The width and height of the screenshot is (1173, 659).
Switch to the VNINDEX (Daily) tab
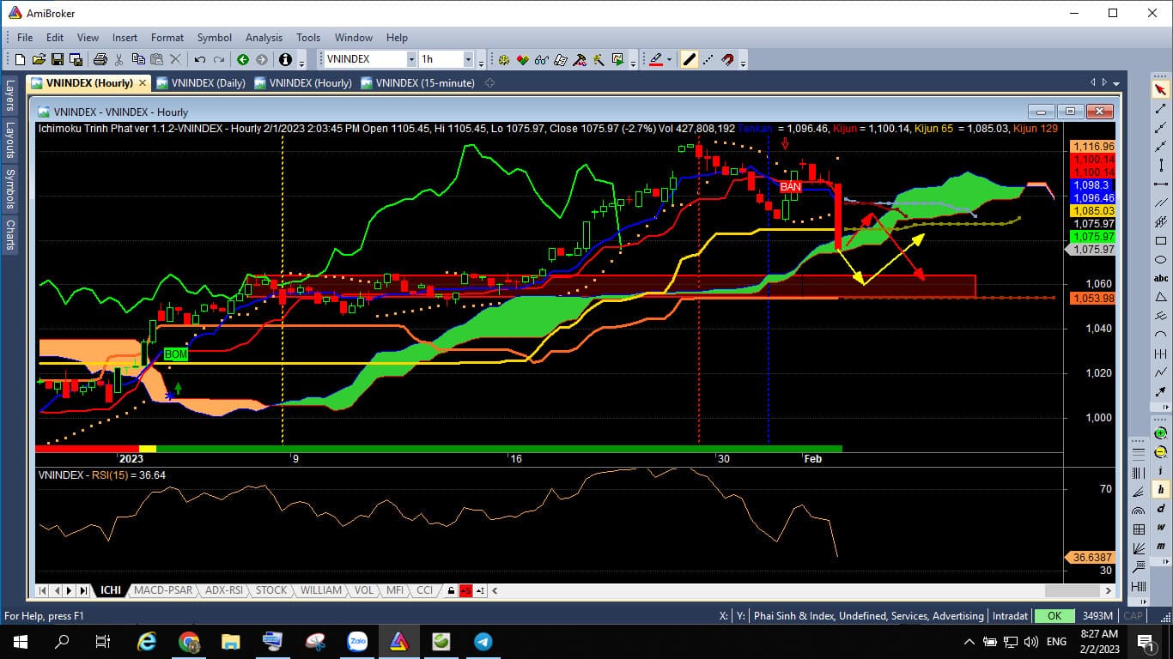coord(208,83)
